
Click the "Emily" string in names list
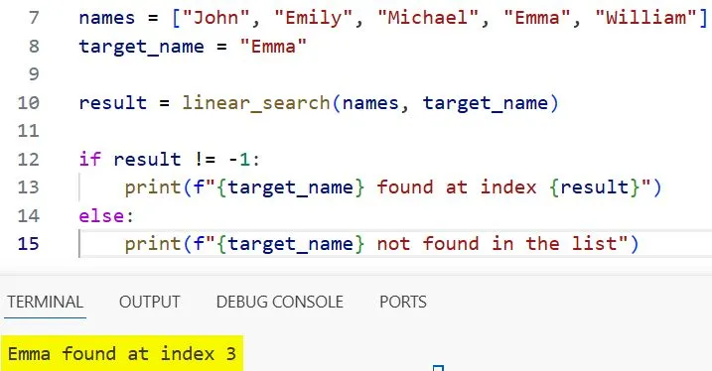click(x=314, y=18)
